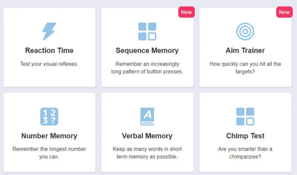Click the numbers icon for Number Memory
This screenshot has width=297, height=175.
tap(49, 116)
